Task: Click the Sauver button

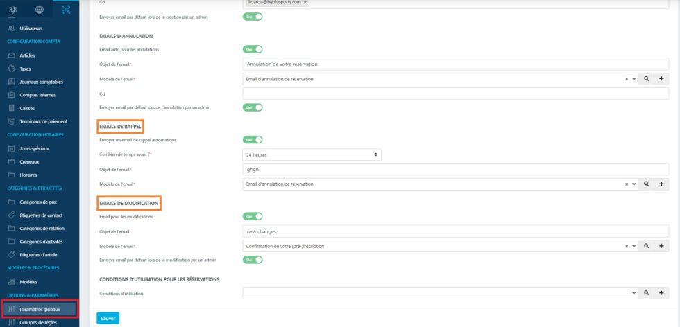Action: 108,318
